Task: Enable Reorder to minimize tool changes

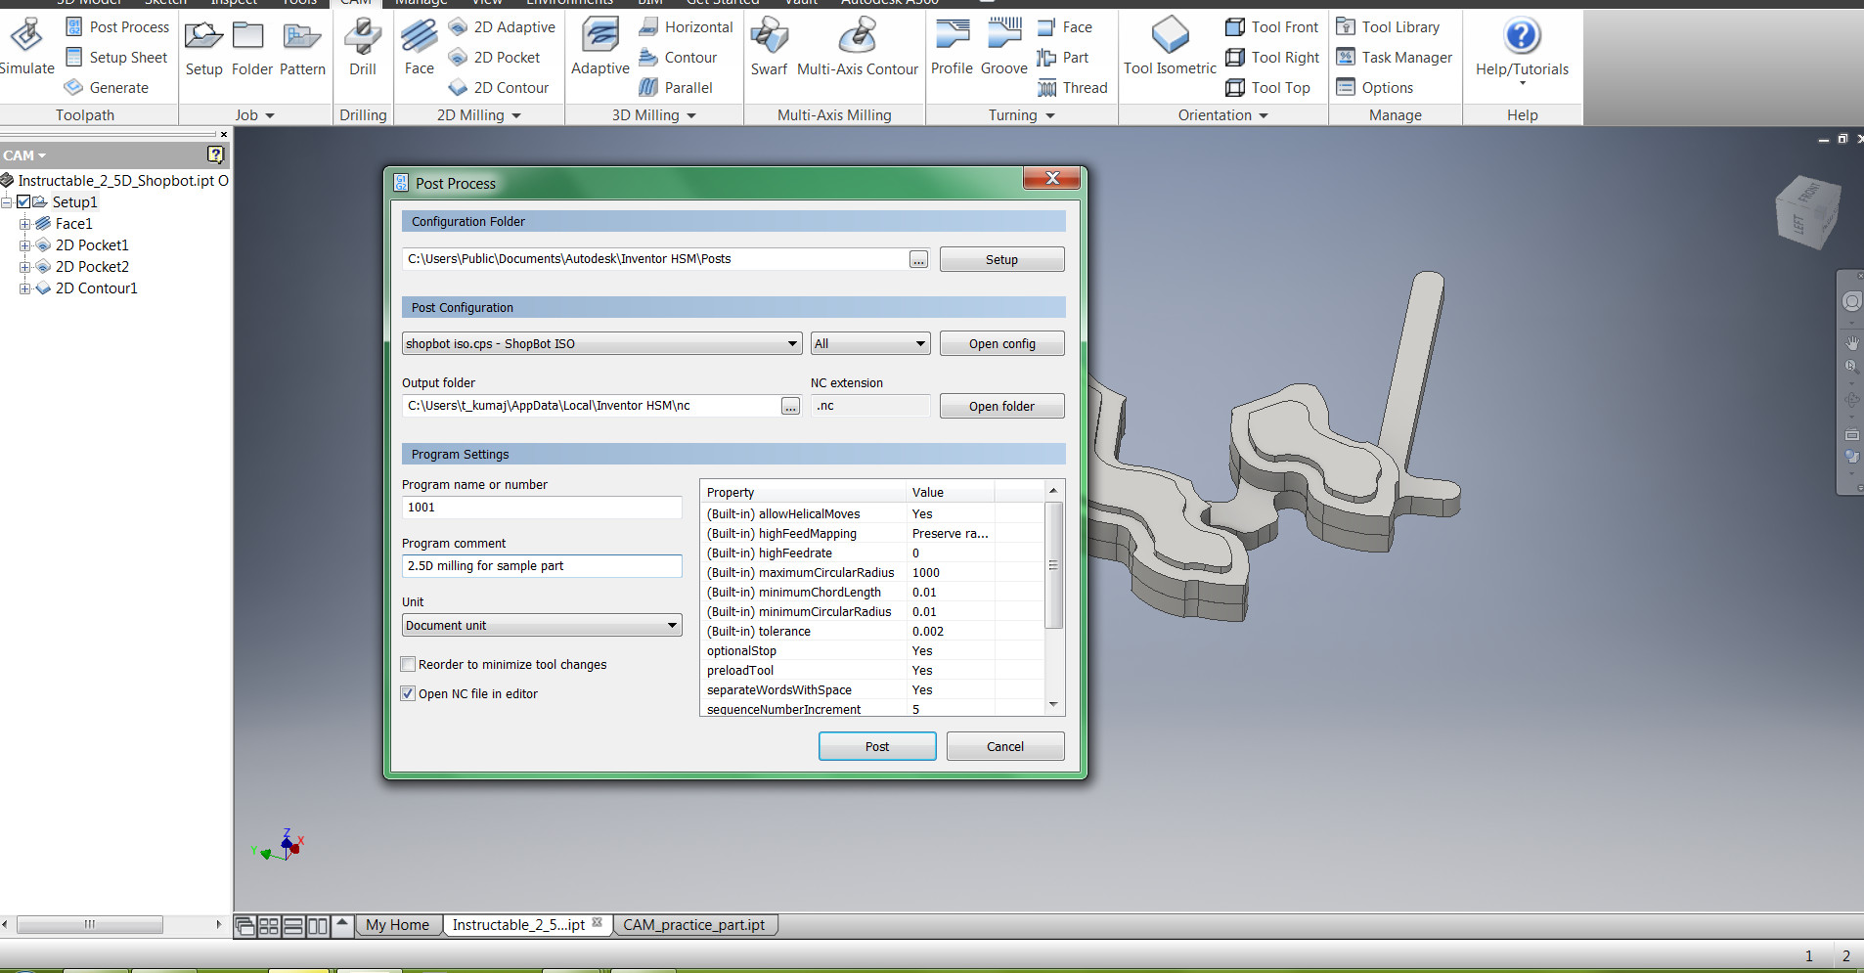Action: [x=409, y=664]
